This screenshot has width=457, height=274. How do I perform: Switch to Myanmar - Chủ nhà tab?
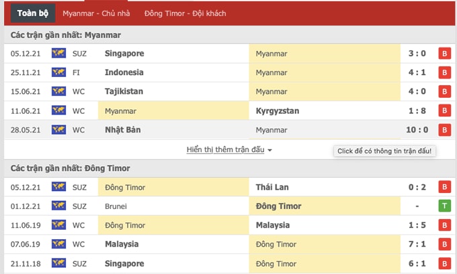96,13
